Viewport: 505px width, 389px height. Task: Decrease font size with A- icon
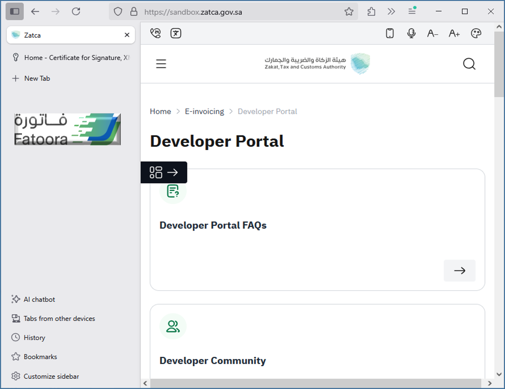432,34
